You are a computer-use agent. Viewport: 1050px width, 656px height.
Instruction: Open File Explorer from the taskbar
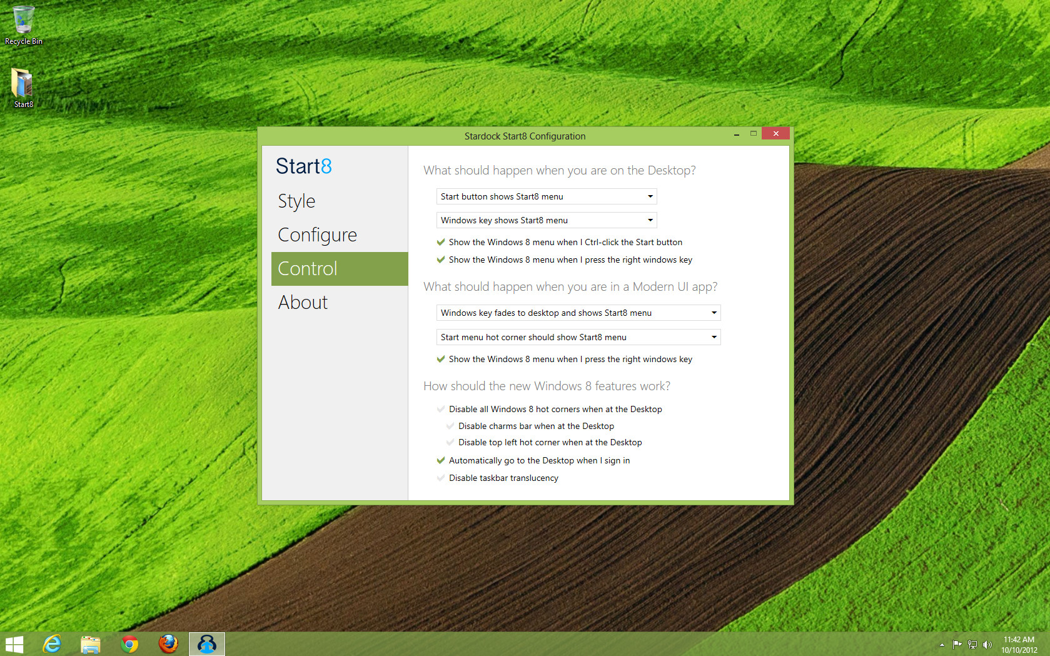[91, 644]
